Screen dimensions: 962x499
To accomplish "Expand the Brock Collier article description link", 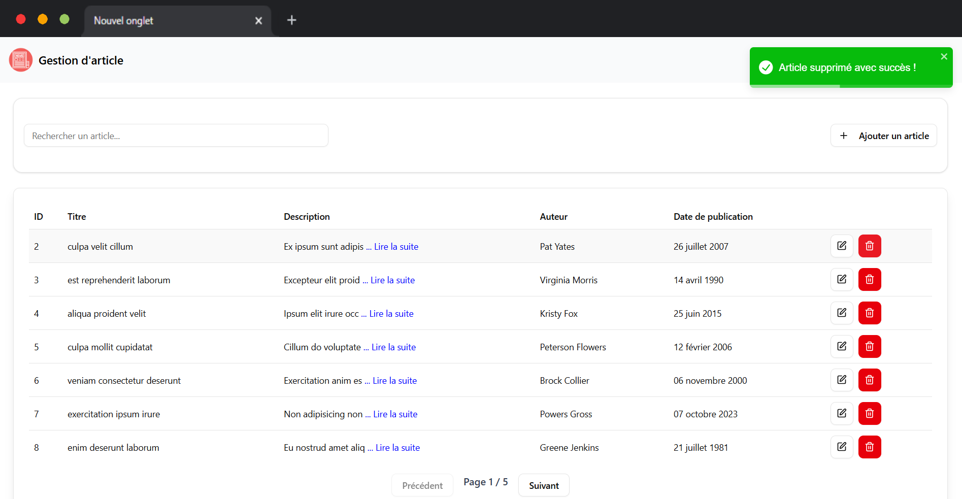I will (394, 381).
